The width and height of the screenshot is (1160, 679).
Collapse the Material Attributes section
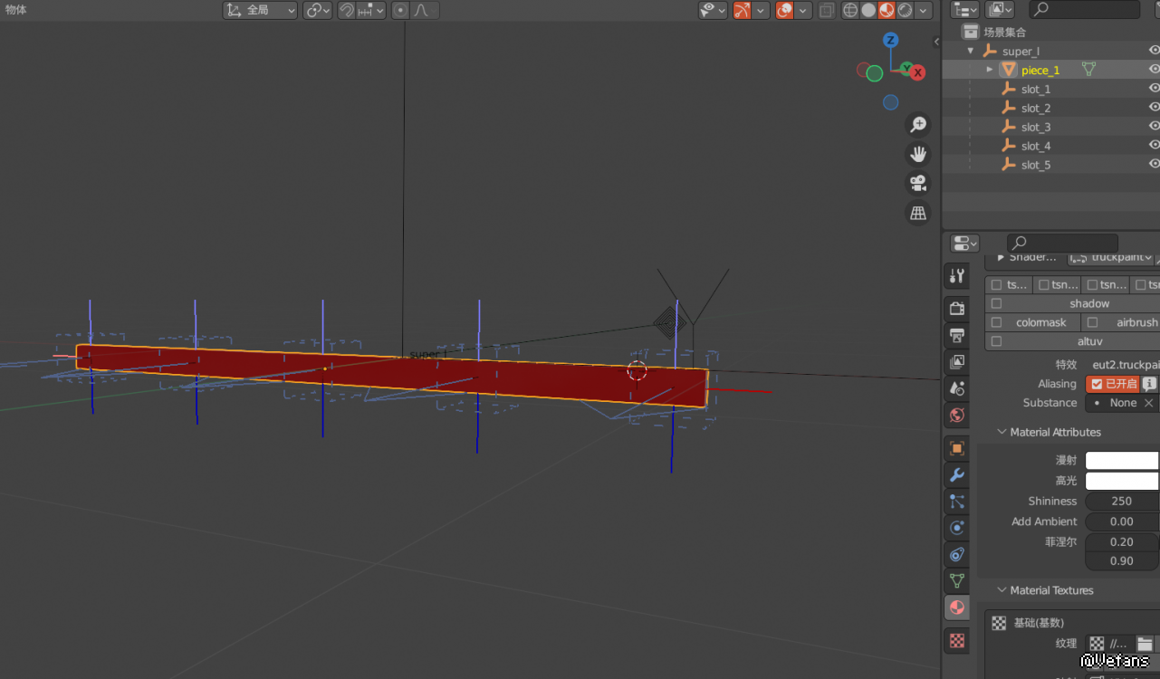1002,433
